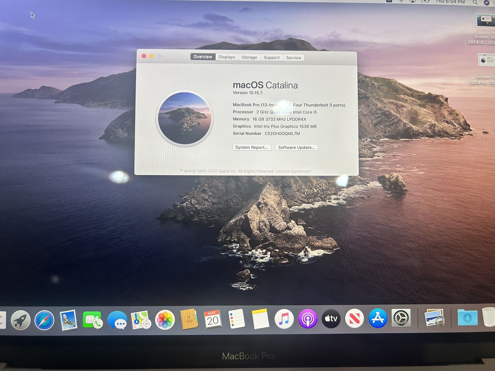This screenshot has height=371, width=495.
Task: Switch to the Overview tab
Action: pyautogui.click(x=203, y=57)
